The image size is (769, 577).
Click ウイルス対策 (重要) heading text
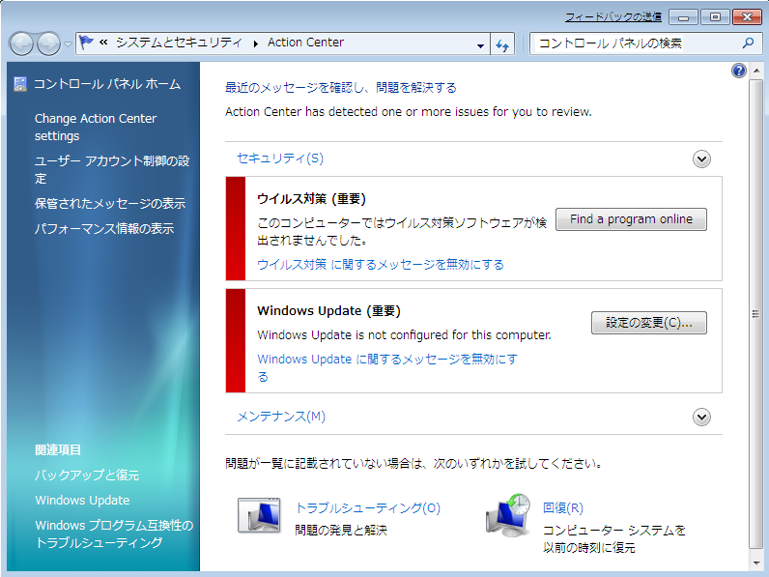tap(311, 199)
